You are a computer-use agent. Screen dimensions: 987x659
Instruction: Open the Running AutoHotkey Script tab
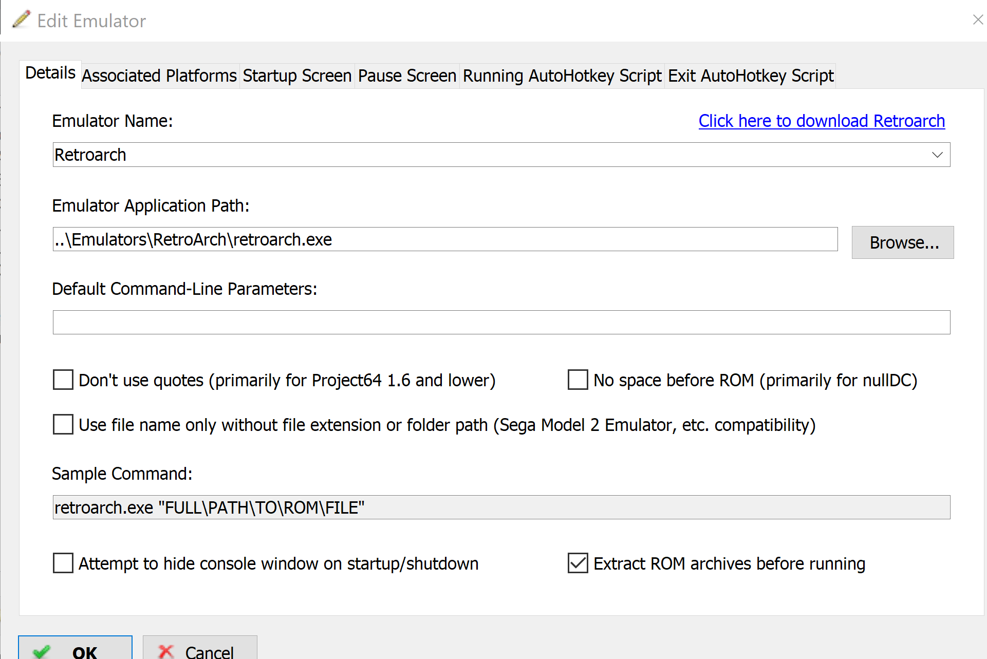point(562,76)
